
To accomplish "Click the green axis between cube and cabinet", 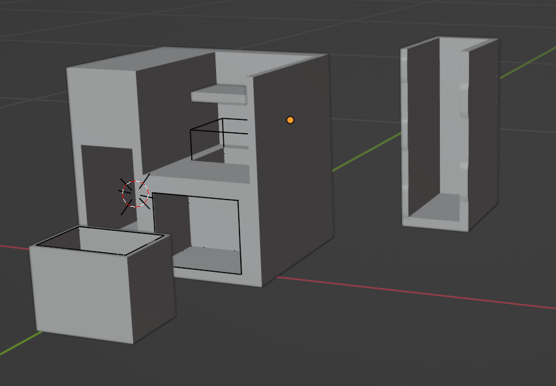I will (365, 152).
